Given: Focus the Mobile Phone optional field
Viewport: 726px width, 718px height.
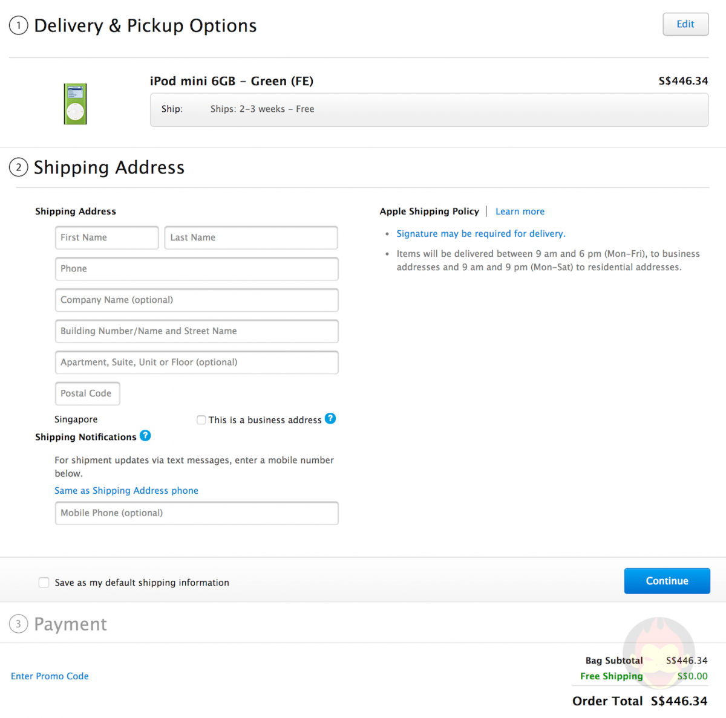Looking at the screenshot, I should 197,513.
